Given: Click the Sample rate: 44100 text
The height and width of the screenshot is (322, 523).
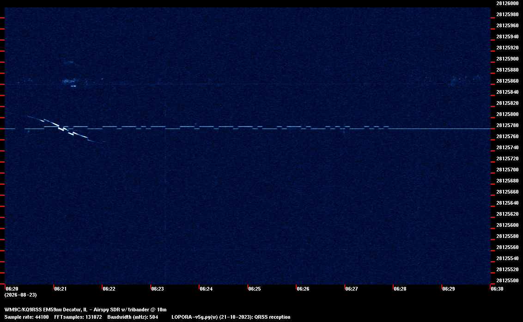Looking at the screenshot, I should click(x=26, y=317).
